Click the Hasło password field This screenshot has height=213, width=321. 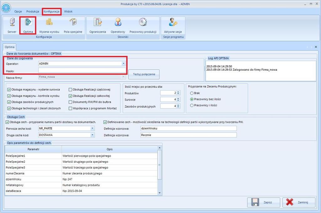pos(82,70)
